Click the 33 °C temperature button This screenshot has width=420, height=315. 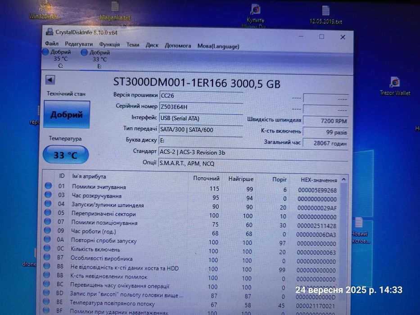66,155
